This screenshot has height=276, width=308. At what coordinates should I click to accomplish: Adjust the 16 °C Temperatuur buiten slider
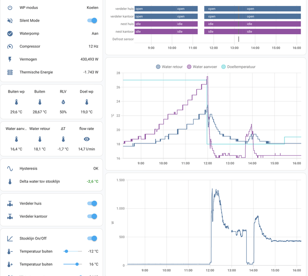tap(73, 264)
